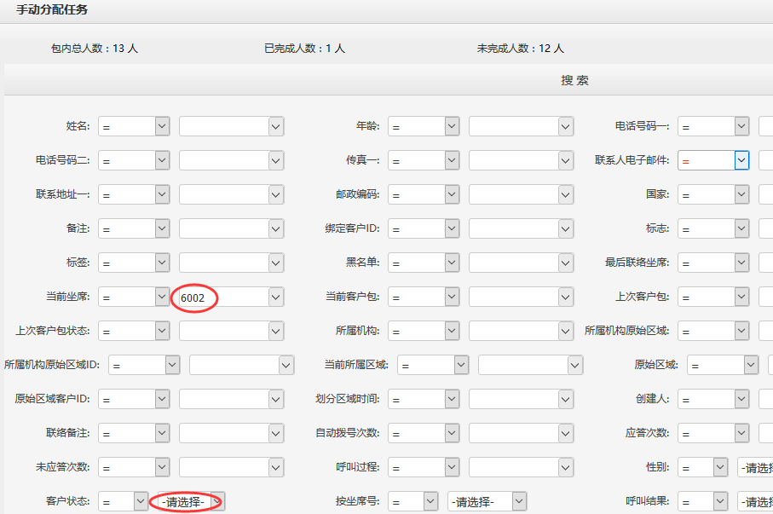Click the 搜索 panel header
773x514 pixels.
[574, 81]
